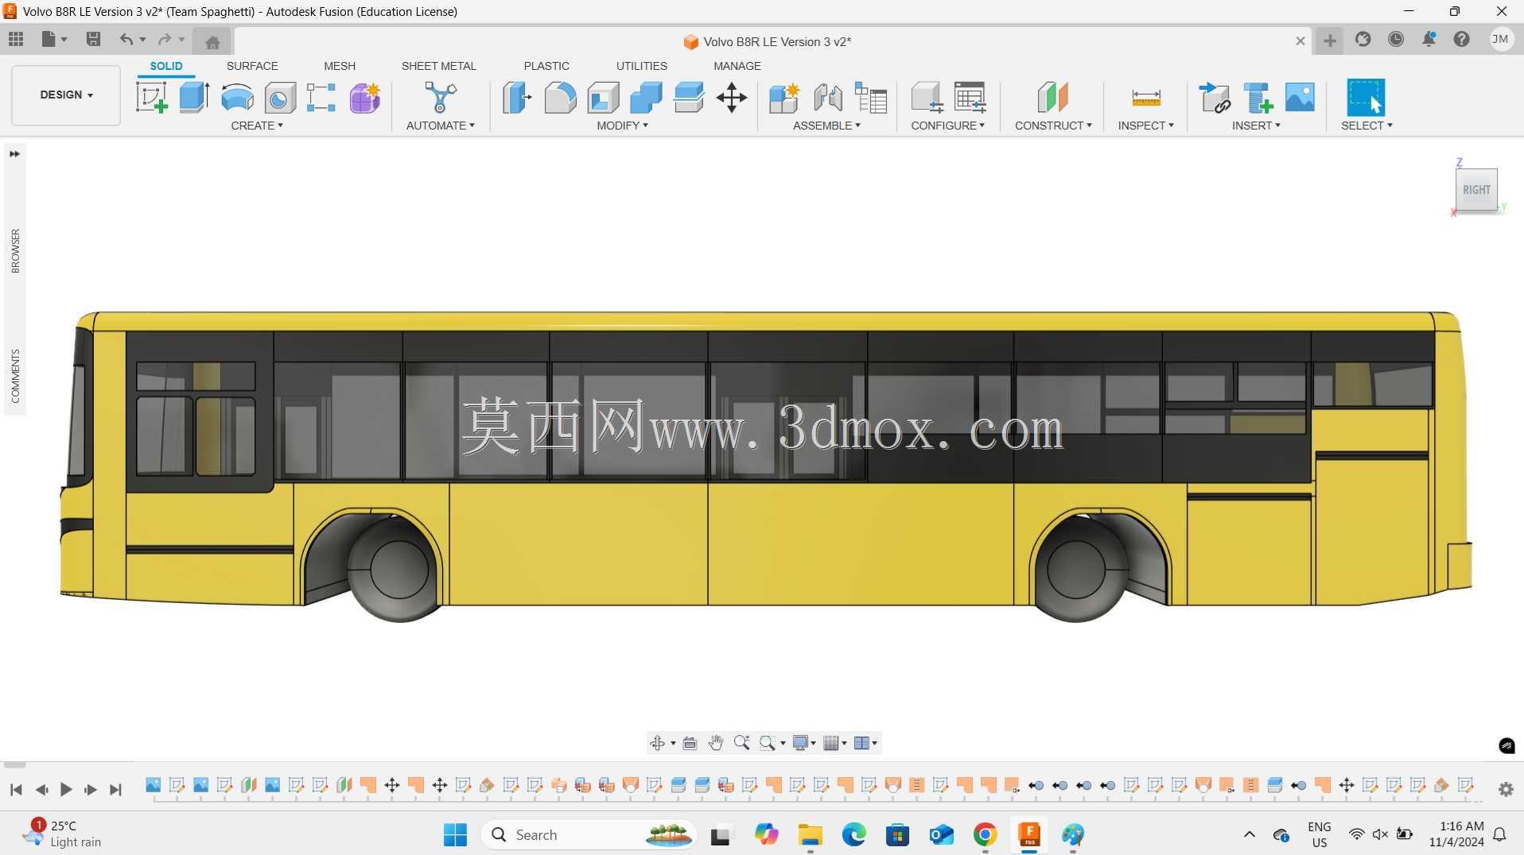
Task: Select the Rectangular Pattern tool
Action: click(321, 98)
